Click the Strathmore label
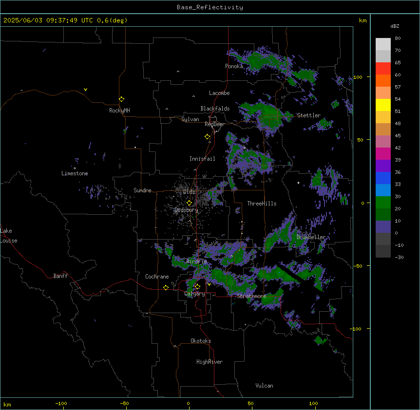Screen dimensions: 420x410 click(x=251, y=296)
